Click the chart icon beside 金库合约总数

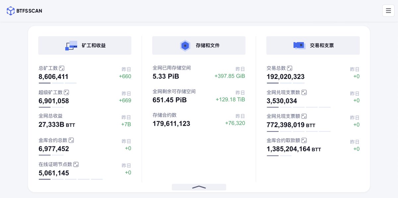(71, 140)
